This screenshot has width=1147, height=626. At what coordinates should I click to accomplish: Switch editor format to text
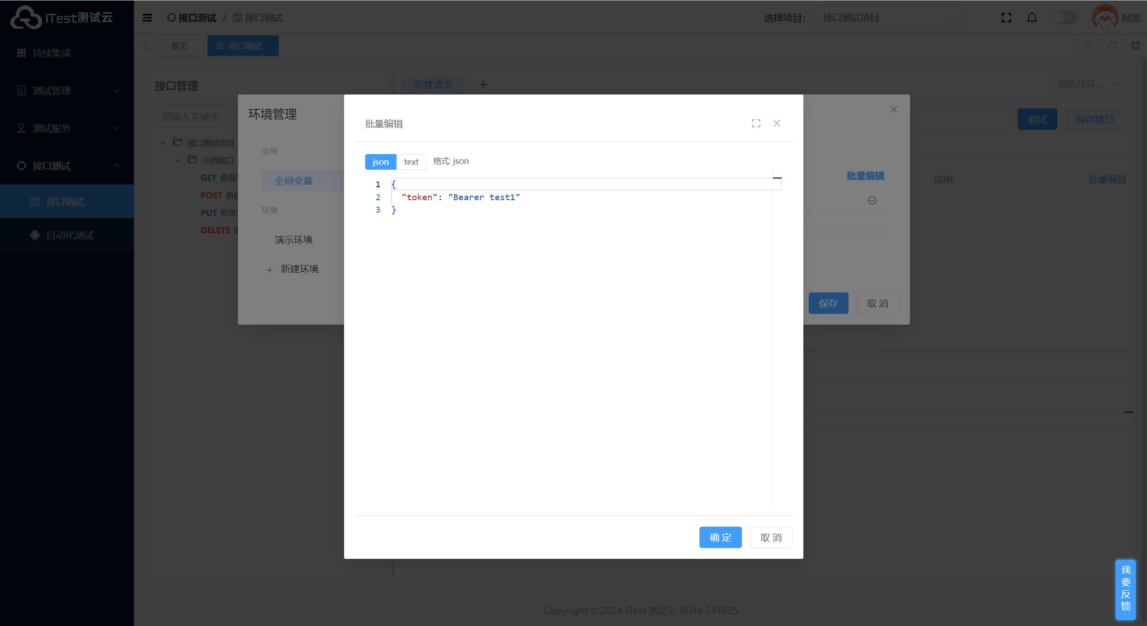pos(411,162)
